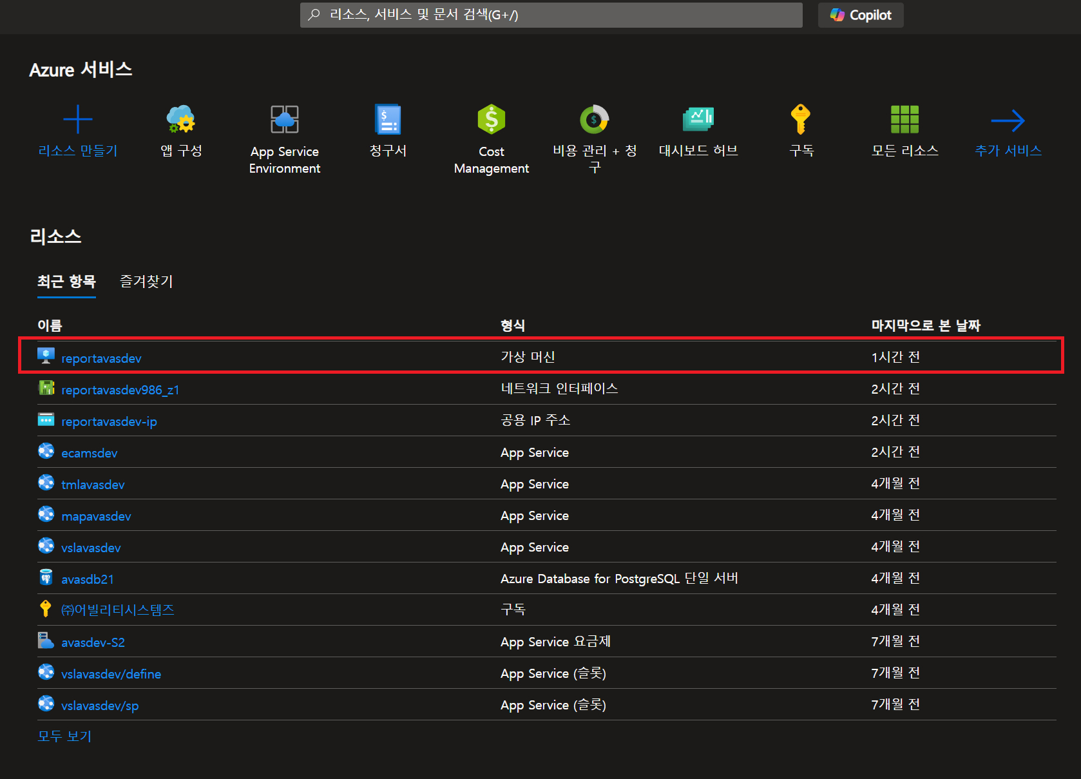Click the key icon beside ㈜어빌리티시스템즈
This screenshot has height=779, width=1081.
45,608
